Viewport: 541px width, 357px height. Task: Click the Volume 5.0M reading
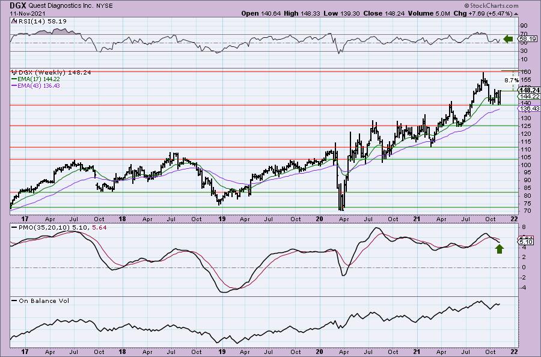429,13
